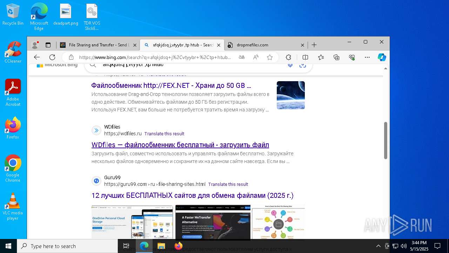Open the FEX.NET file sharing result
The image size is (449, 253).
point(171,85)
